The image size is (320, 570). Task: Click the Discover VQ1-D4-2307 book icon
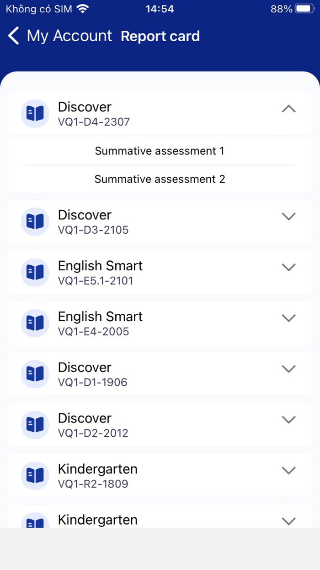(x=35, y=113)
